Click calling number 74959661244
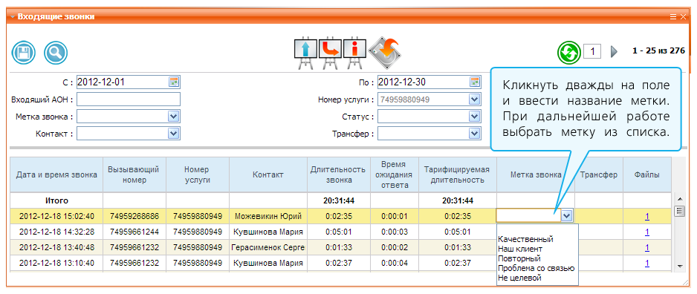Image resolution: width=697 pixels, height=294 pixels. point(134,232)
